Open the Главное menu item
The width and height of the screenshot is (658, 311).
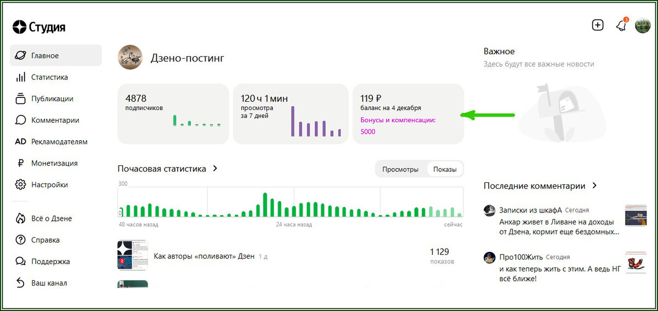click(x=55, y=55)
